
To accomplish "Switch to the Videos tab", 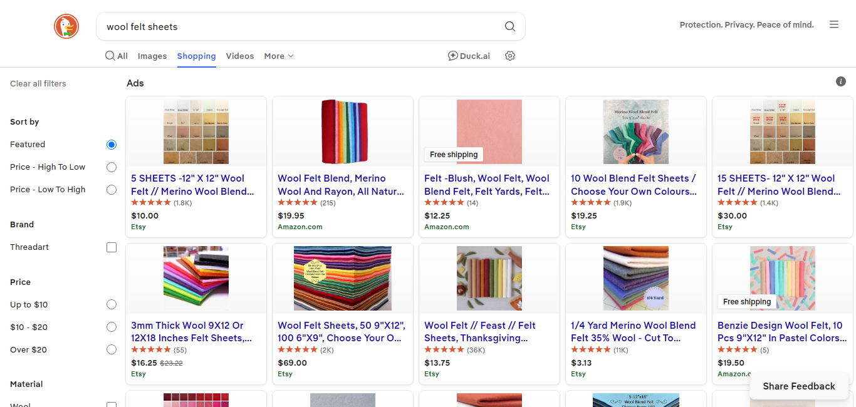I will [x=240, y=56].
